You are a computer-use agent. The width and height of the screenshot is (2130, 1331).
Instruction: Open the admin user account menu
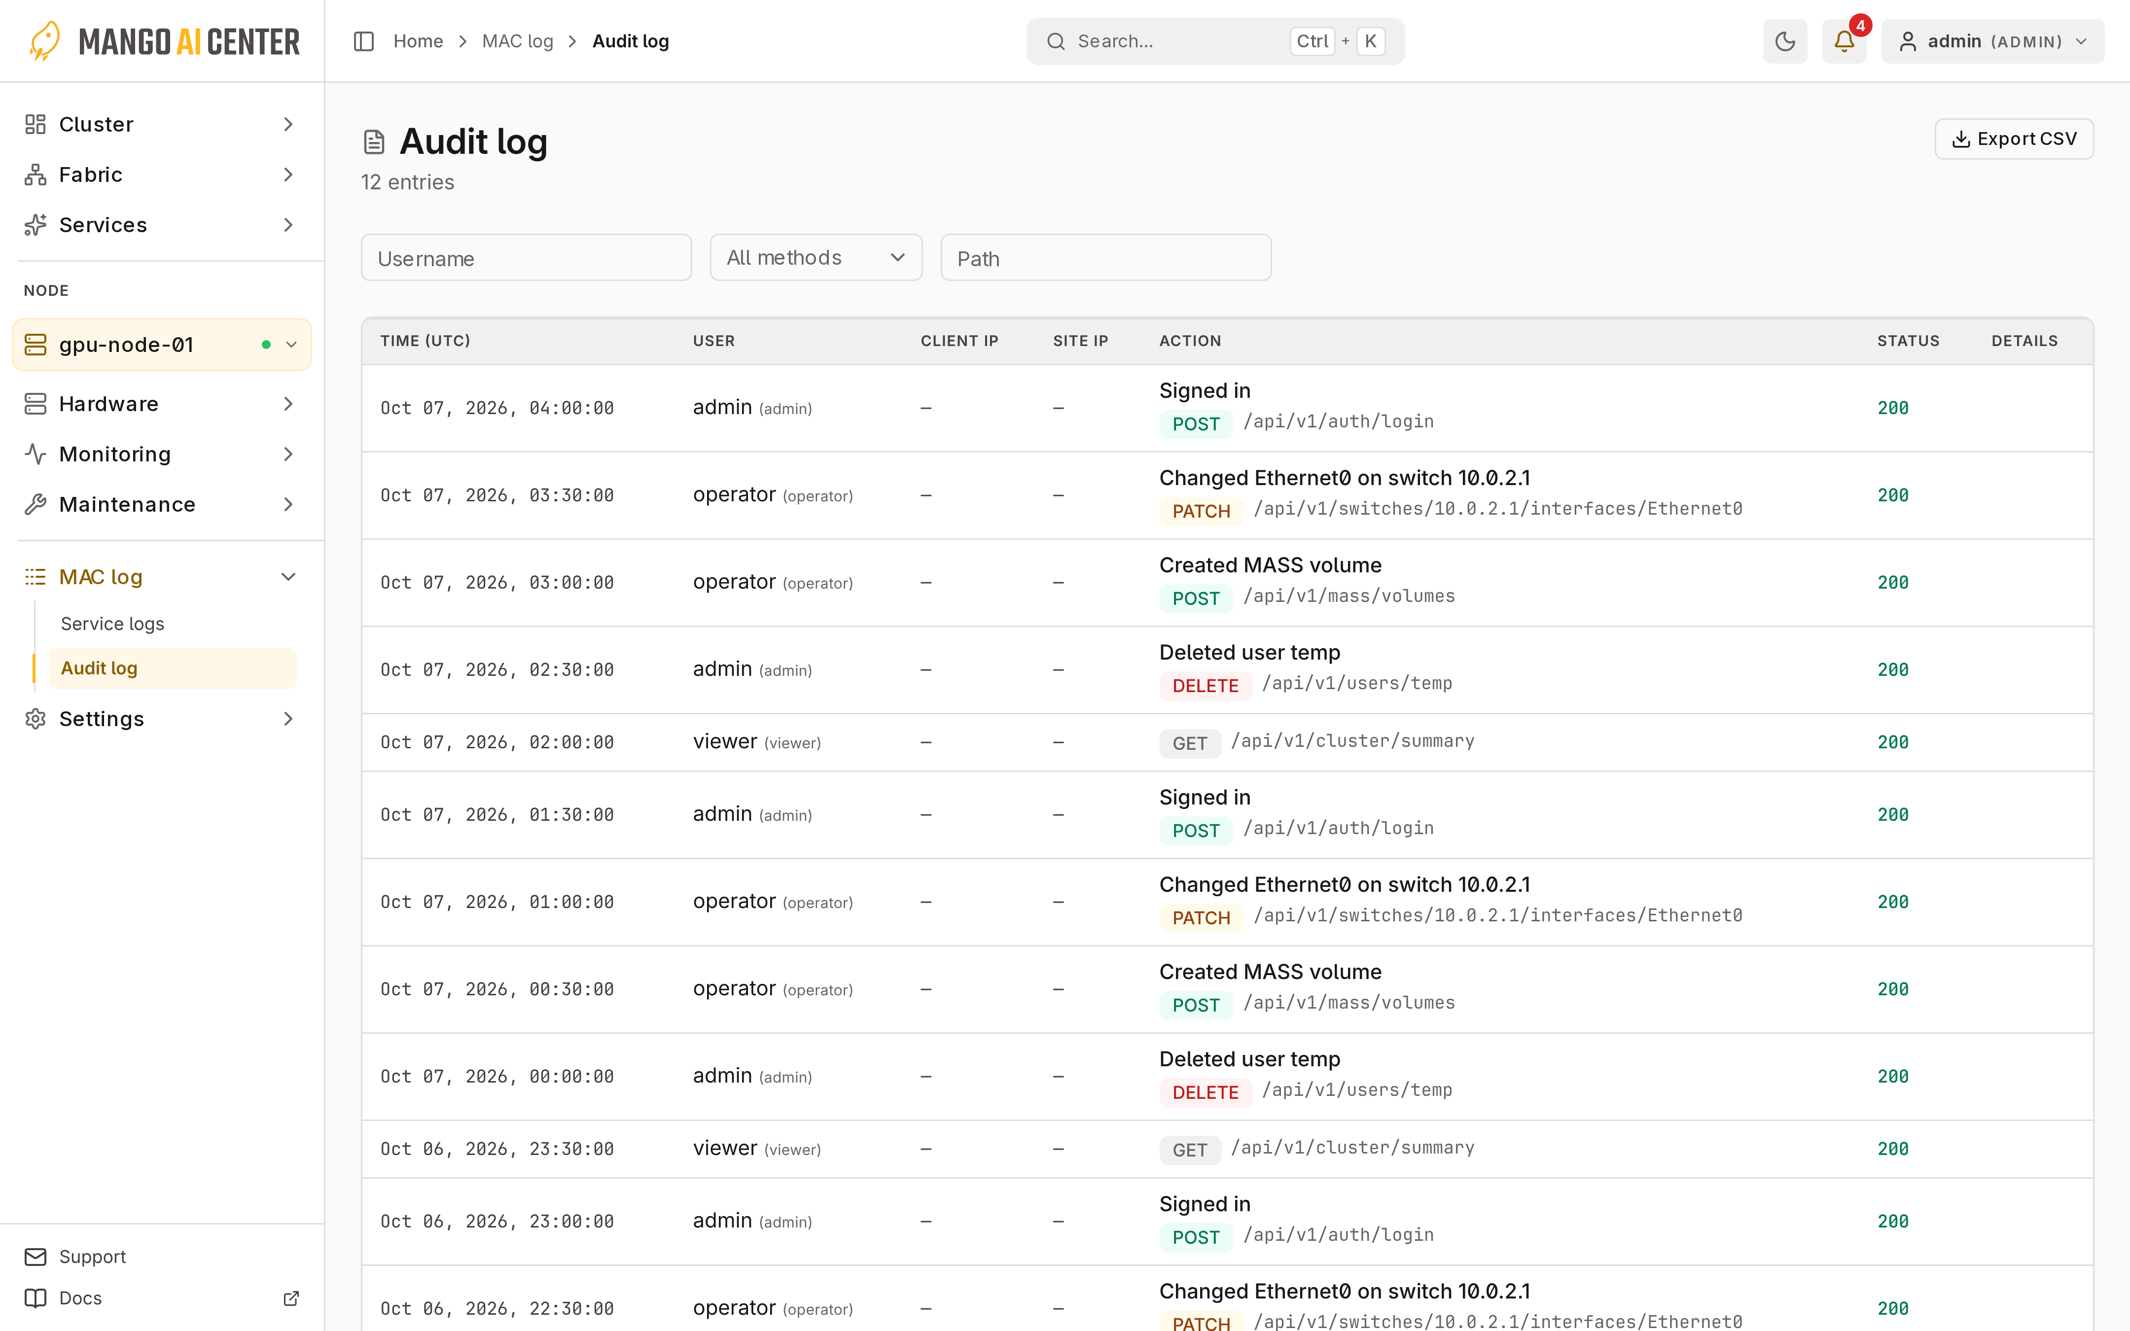(x=1992, y=41)
